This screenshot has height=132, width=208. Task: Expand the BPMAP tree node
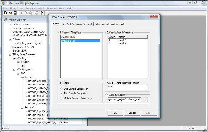pyautogui.click(x=18, y=62)
